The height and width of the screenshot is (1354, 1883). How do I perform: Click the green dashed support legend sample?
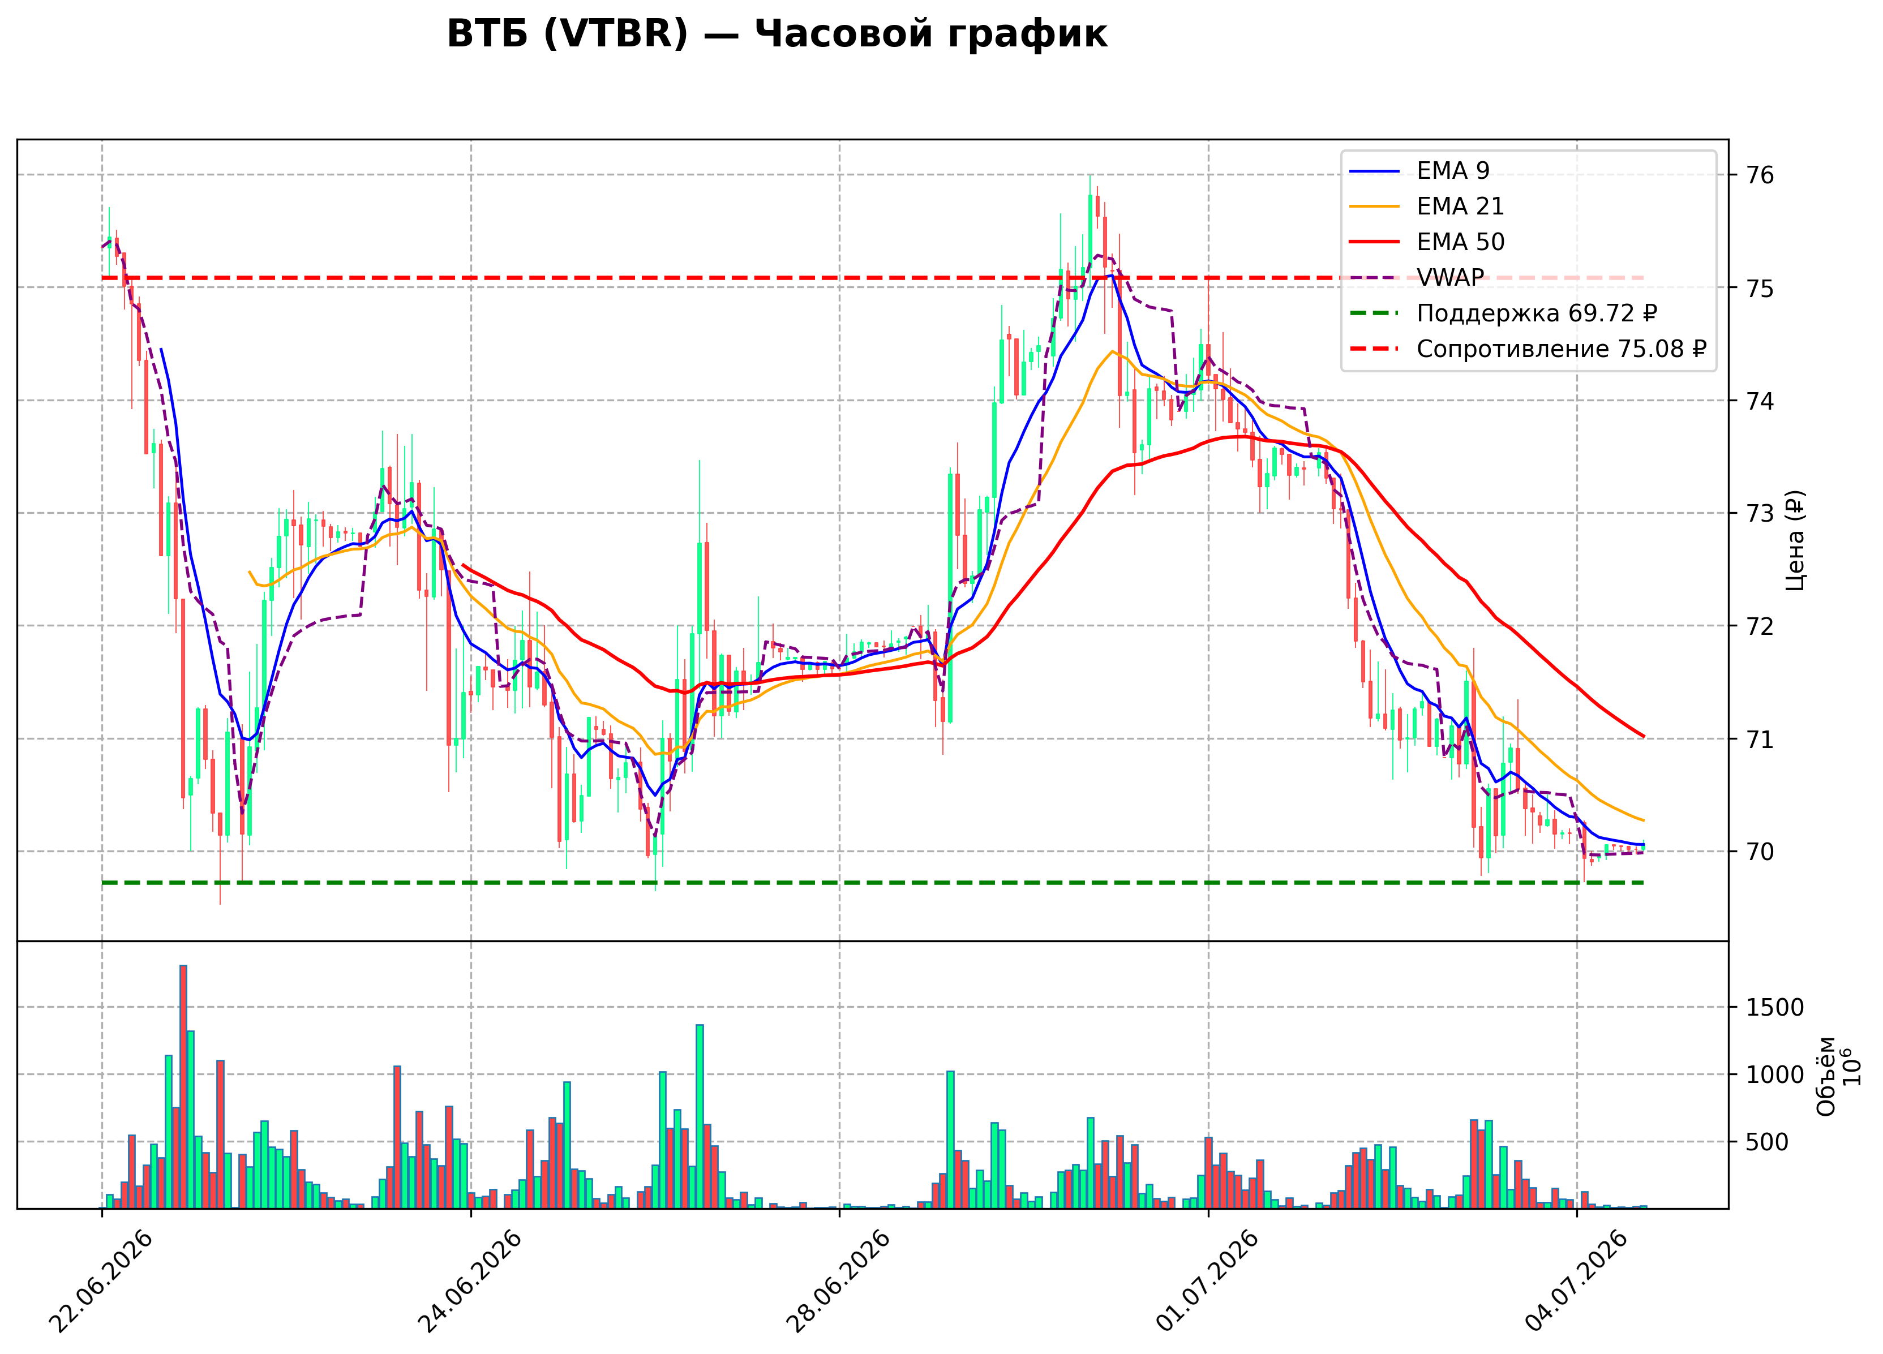(x=1374, y=314)
